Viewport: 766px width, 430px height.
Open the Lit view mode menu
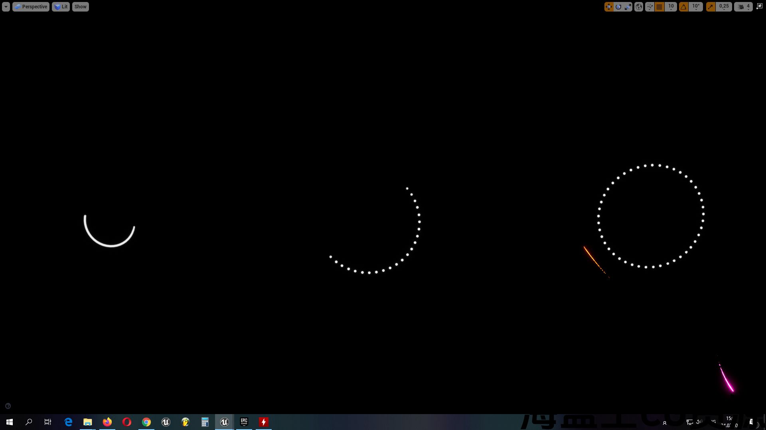pyautogui.click(x=61, y=7)
